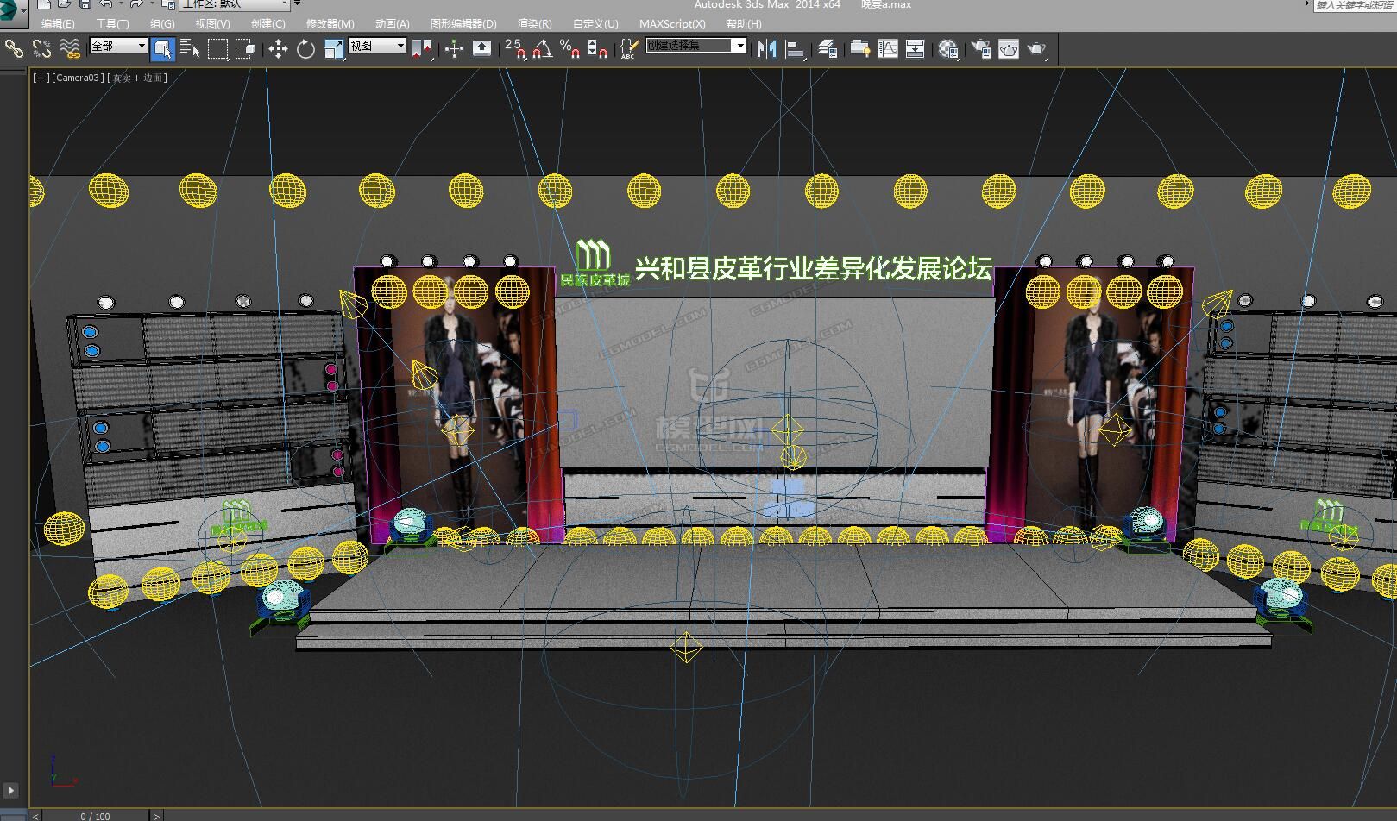
Task: Open the 创建(C) menu
Action: pos(267,24)
